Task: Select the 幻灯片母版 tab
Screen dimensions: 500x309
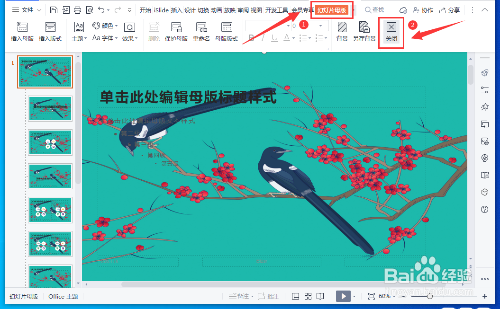Action: [x=332, y=10]
